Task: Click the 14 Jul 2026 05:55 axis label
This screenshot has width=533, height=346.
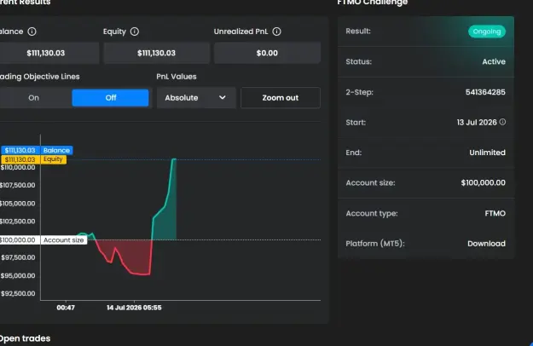Action: click(x=134, y=308)
